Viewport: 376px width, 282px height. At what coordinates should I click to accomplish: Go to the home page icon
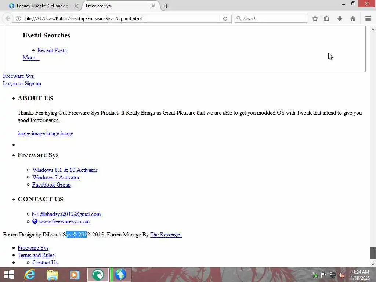pos(353,18)
